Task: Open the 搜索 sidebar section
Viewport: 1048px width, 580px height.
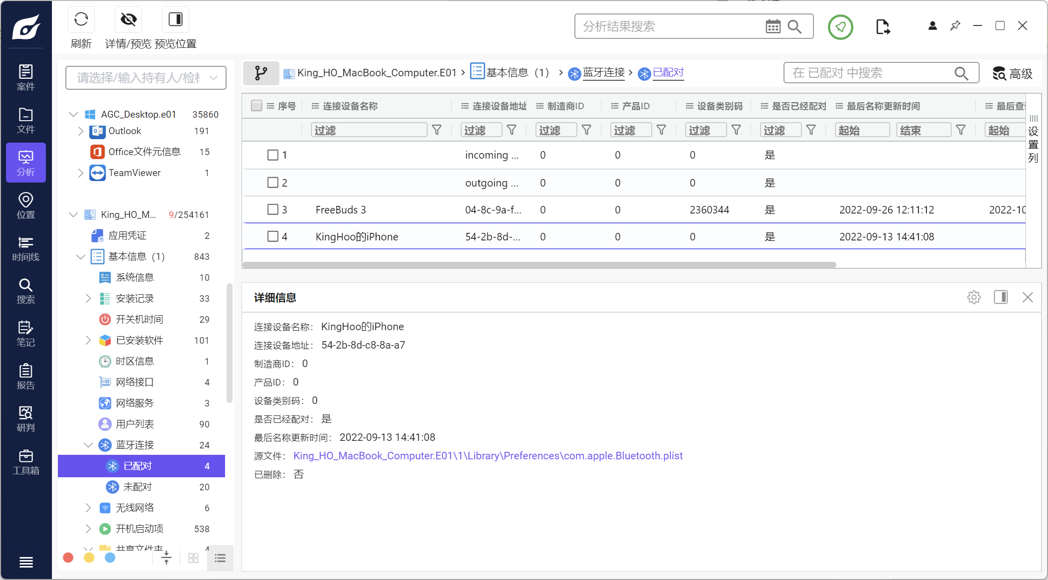Action: pos(26,291)
